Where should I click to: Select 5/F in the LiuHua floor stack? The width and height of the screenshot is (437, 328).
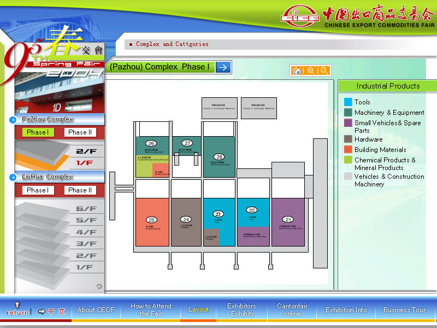tap(86, 220)
